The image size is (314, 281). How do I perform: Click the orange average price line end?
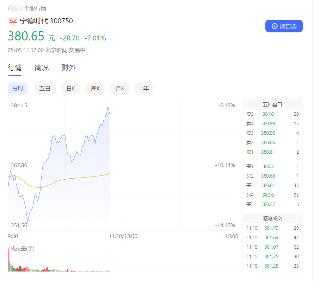pos(110,174)
